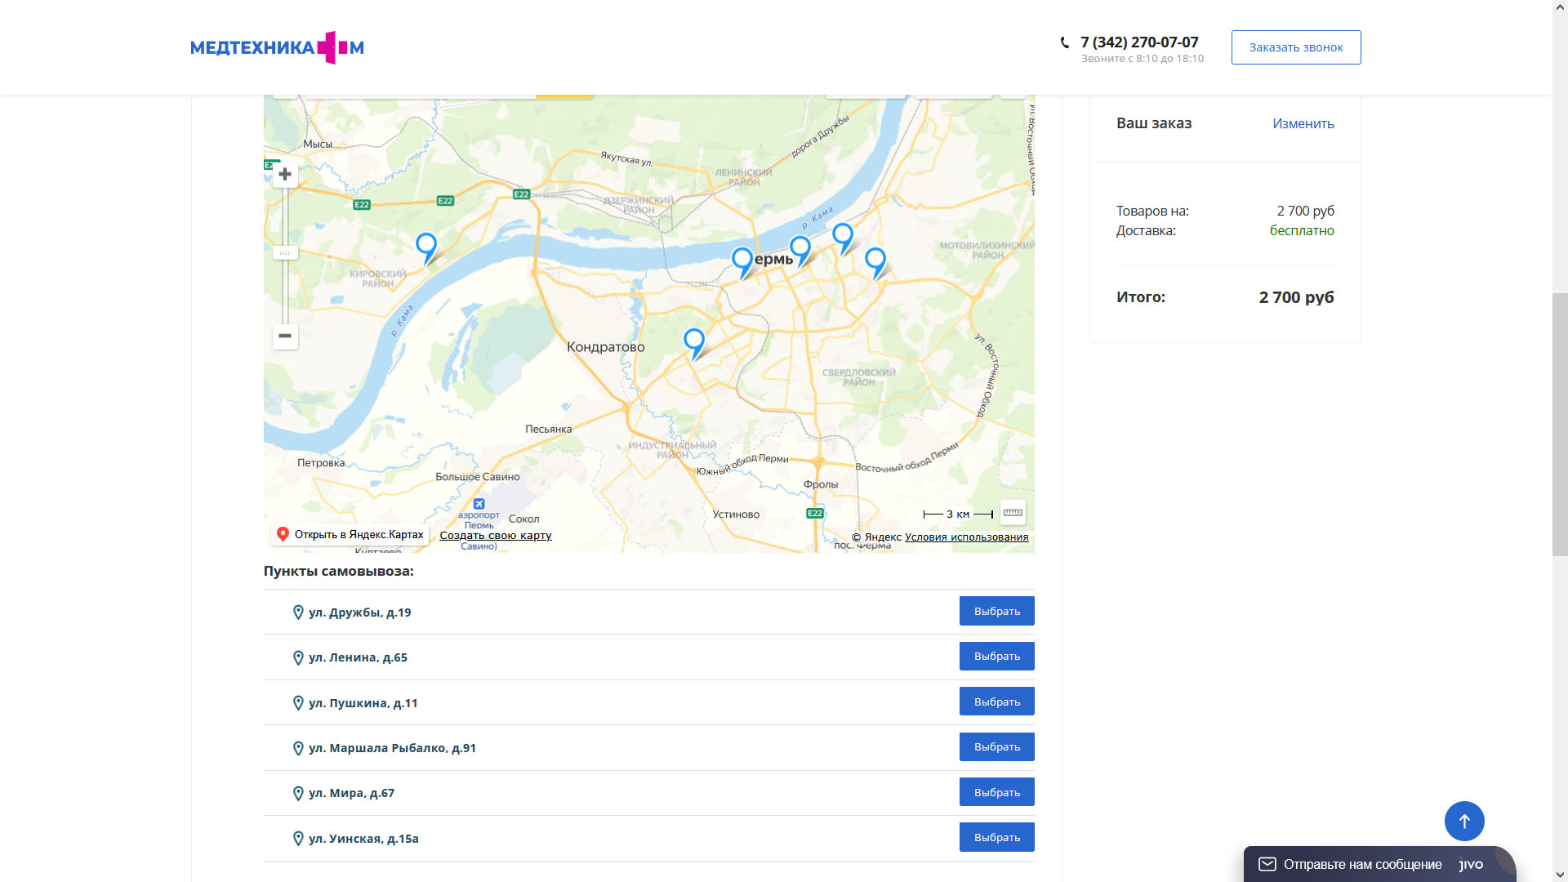Open Условия использования link
Image resolution: width=1568 pixels, height=882 pixels.
pos(966,537)
